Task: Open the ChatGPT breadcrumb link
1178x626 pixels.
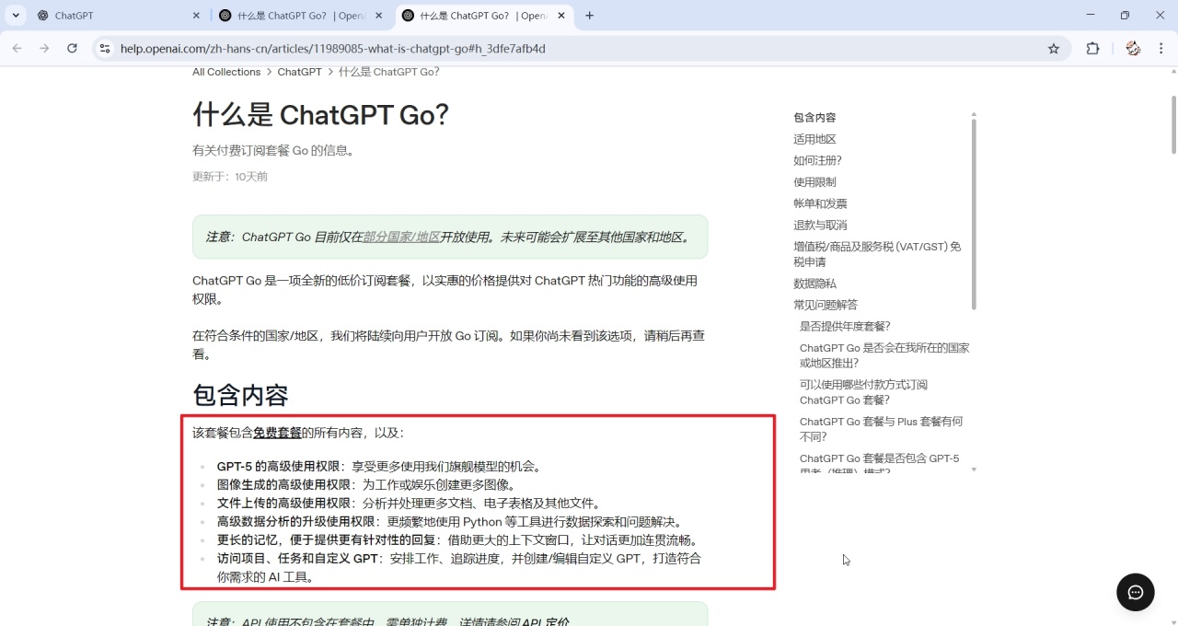Action: point(300,72)
